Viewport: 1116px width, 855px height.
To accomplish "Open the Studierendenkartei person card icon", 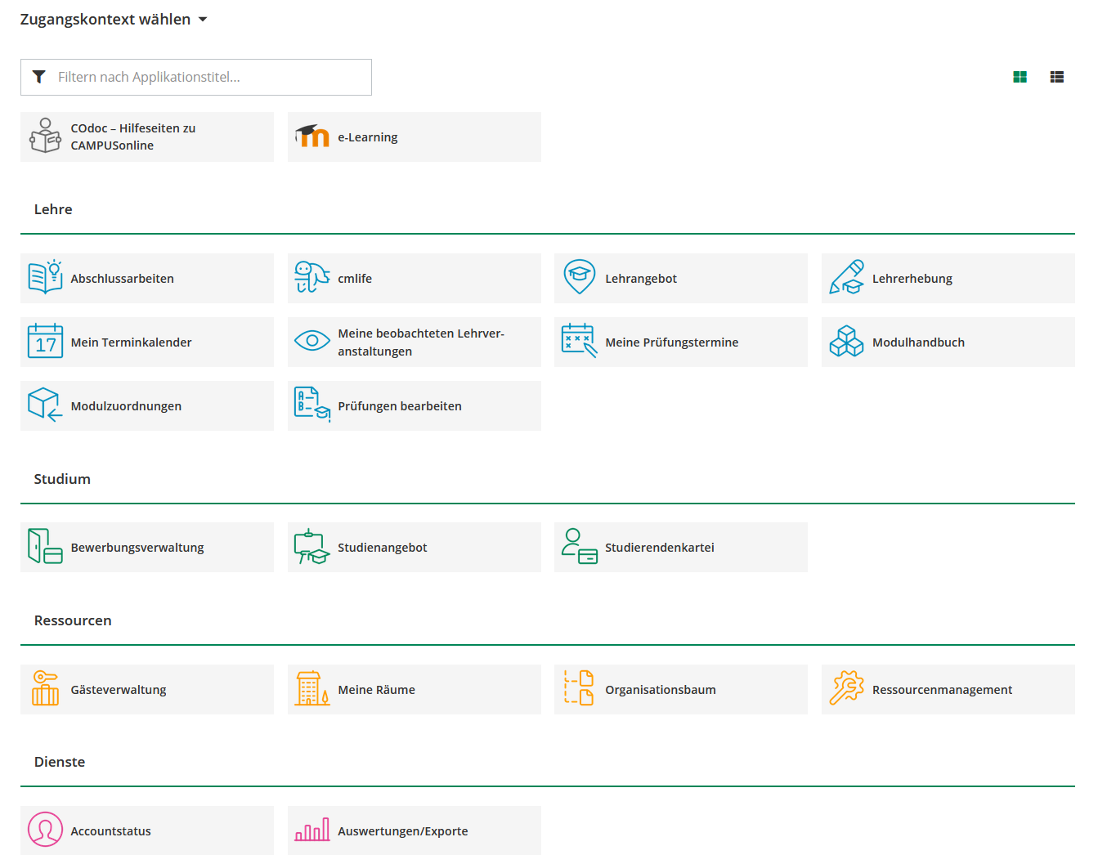I will [580, 547].
